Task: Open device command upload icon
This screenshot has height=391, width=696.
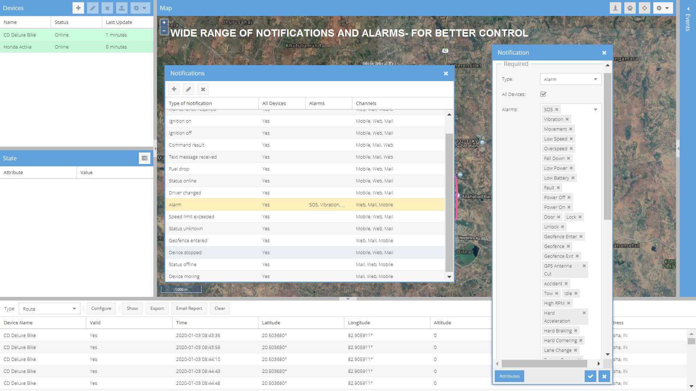Action: [x=122, y=8]
